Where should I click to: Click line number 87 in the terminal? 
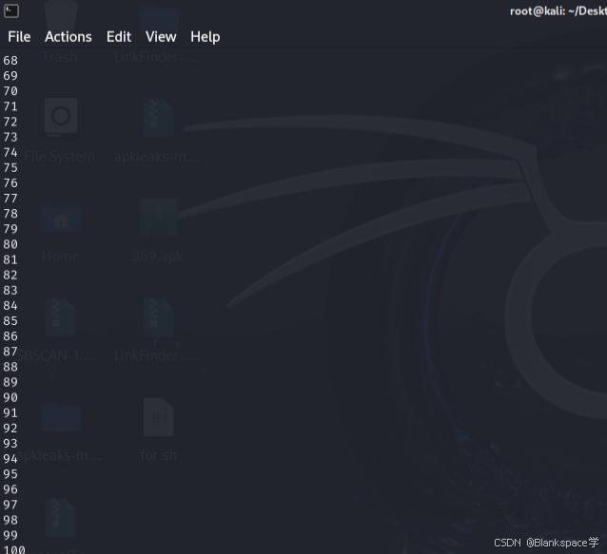pyautogui.click(x=10, y=352)
